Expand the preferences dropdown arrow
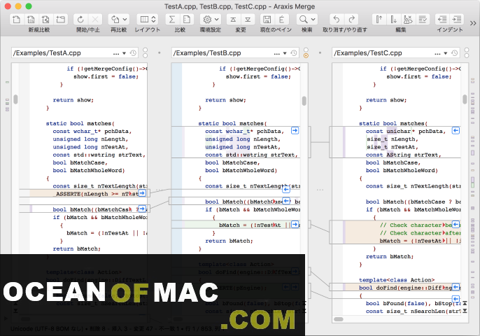Screen dimensions: 480x336 [217, 20]
